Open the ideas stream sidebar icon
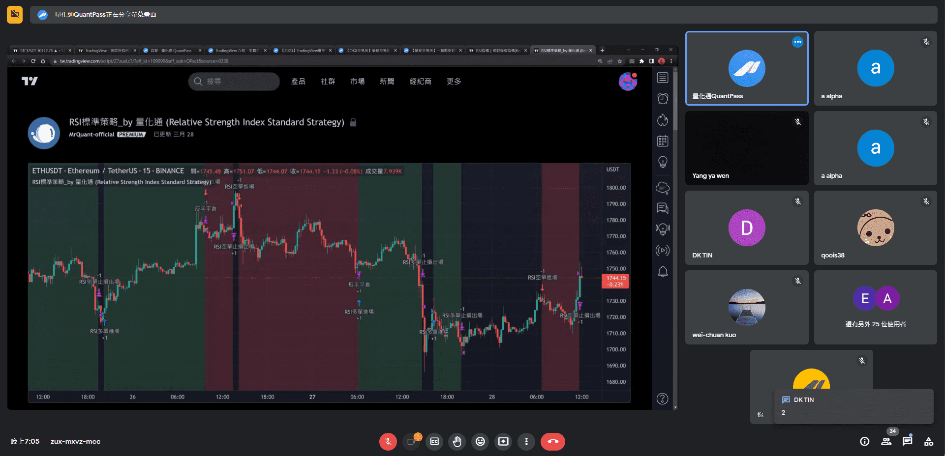This screenshot has width=945, height=456. pyautogui.click(x=663, y=229)
